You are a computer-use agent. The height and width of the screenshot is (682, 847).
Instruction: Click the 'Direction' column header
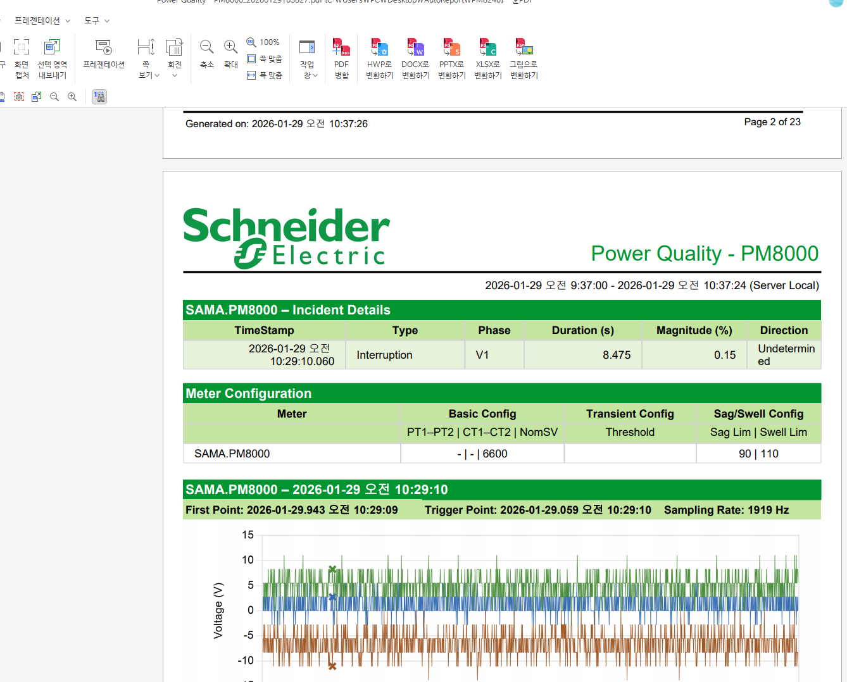coord(784,330)
